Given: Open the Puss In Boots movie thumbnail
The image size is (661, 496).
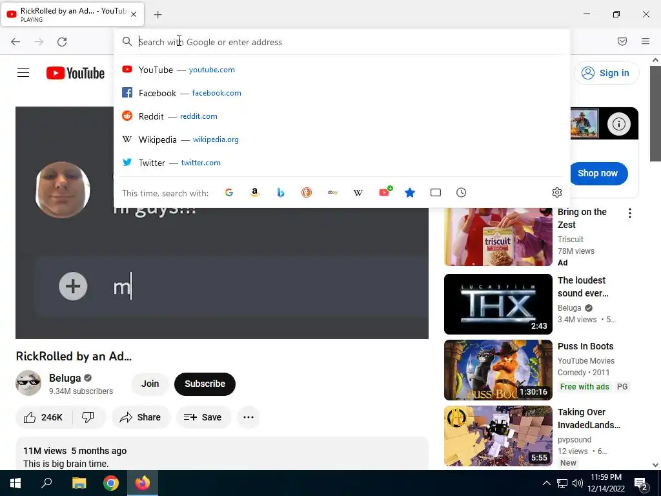Looking at the screenshot, I should tap(498, 370).
